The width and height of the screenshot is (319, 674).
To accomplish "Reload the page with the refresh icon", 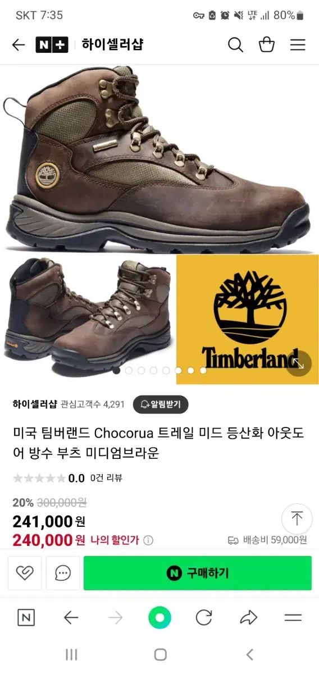I will point(204,618).
